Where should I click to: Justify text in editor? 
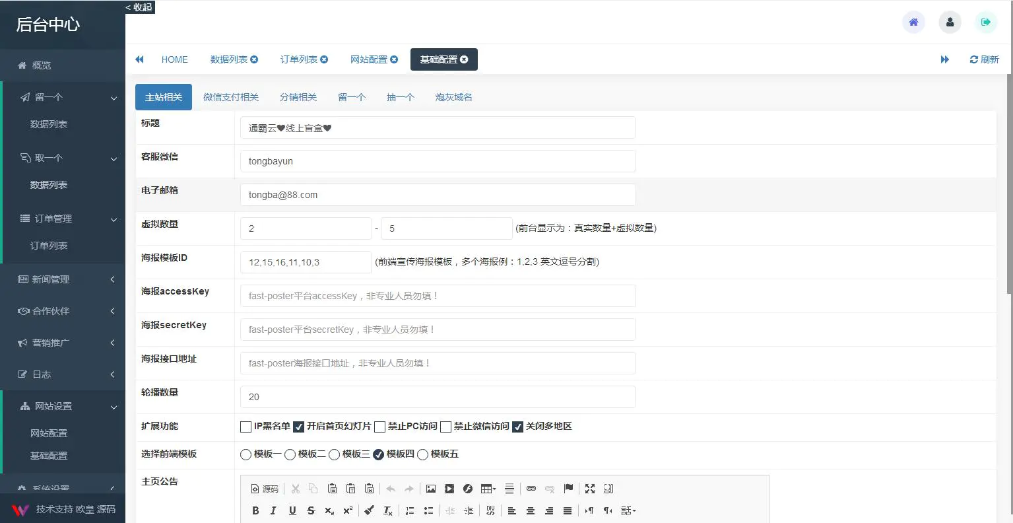coord(568,510)
